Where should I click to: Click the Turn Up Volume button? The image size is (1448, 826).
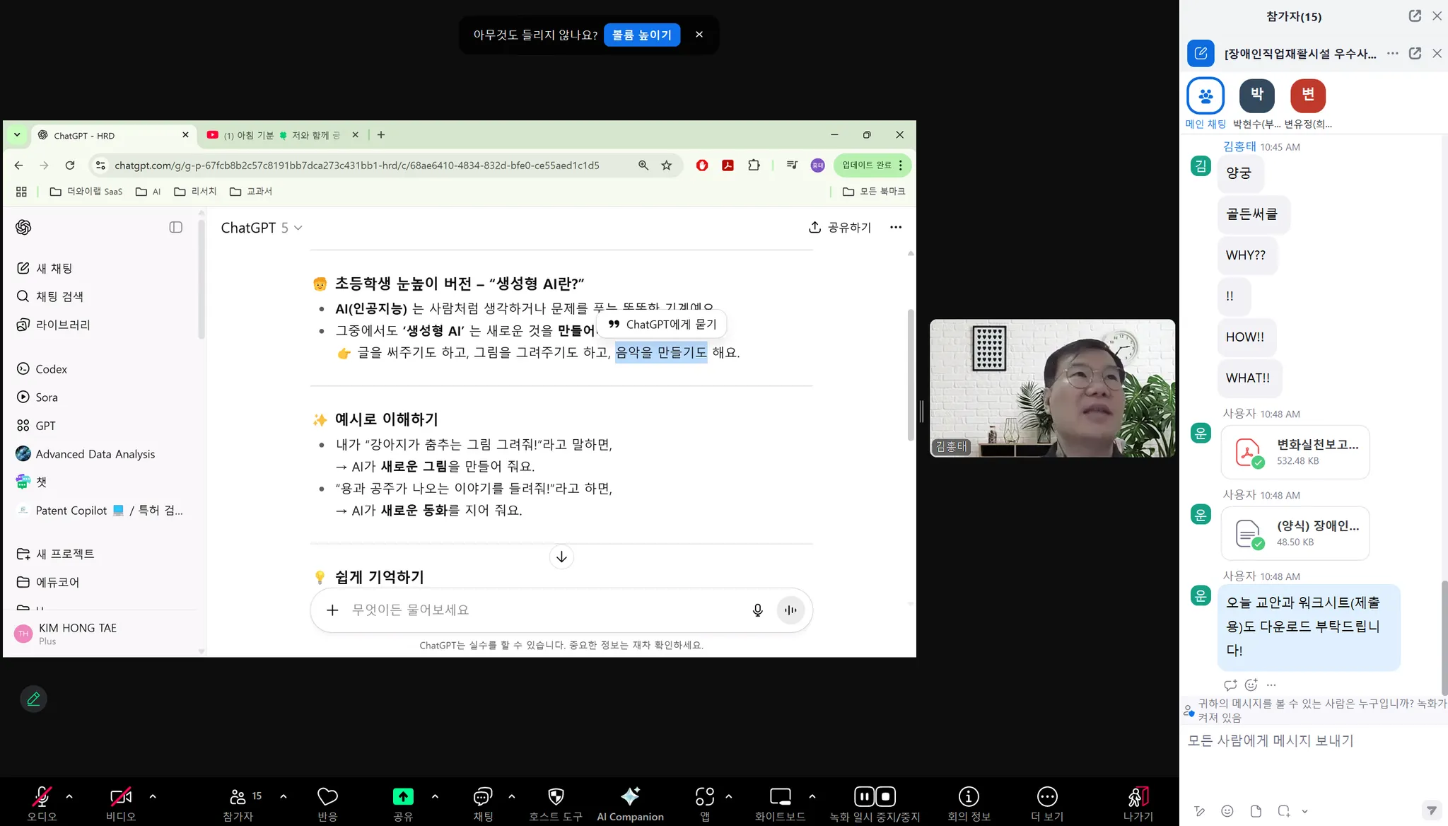[641, 35]
